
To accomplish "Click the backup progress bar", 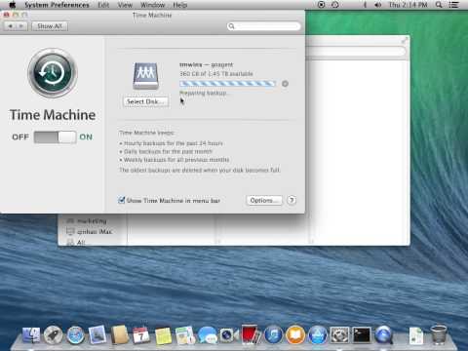I will click(x=228, y=84).
